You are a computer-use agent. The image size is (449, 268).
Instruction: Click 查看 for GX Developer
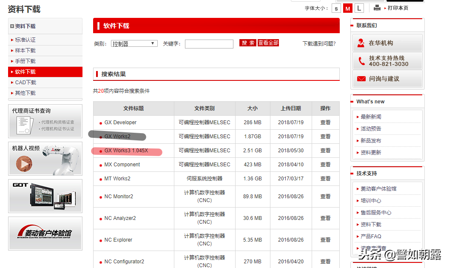[x=325, y=123]
